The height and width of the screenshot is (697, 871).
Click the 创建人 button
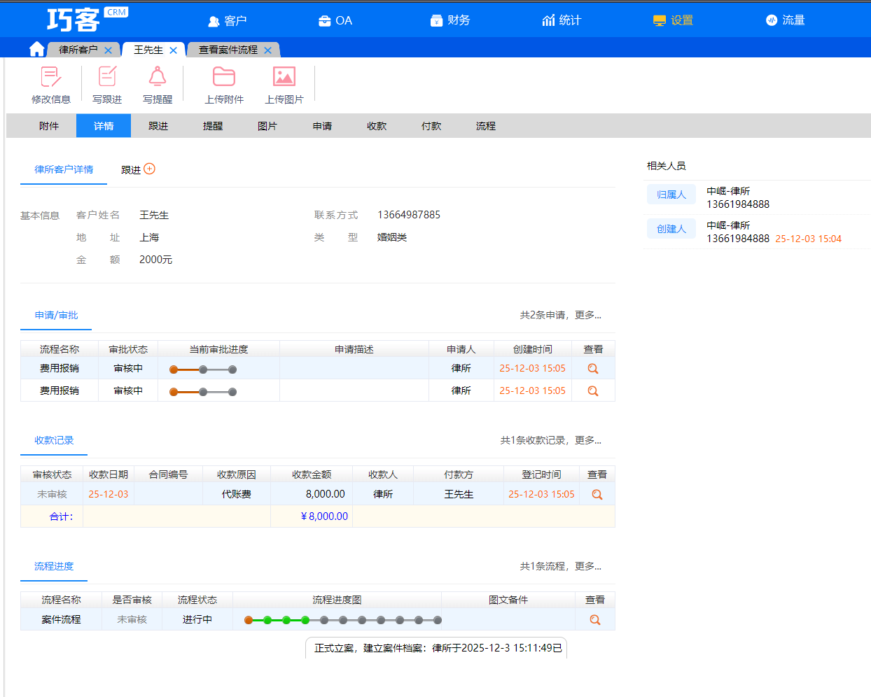[x=671, y=229]
